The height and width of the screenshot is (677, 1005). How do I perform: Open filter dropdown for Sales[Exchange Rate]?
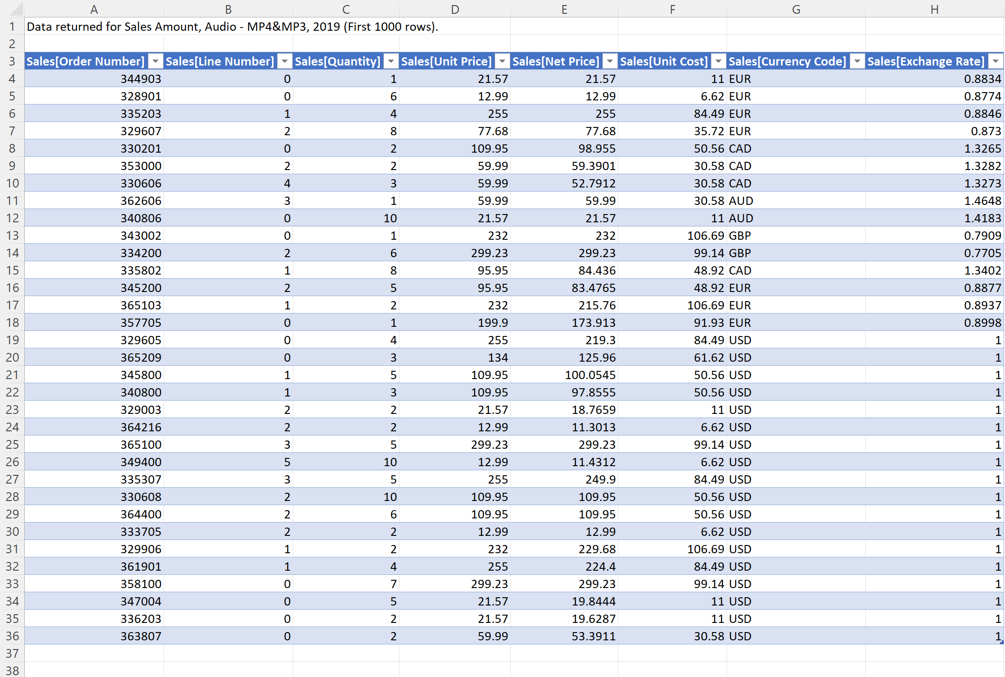pyautogui.click(x=995, y=61)
